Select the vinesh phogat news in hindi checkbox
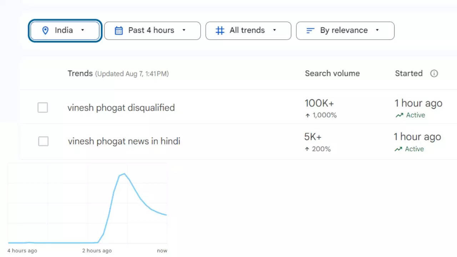Screen dimensions: 457x257 click(43, 141)
